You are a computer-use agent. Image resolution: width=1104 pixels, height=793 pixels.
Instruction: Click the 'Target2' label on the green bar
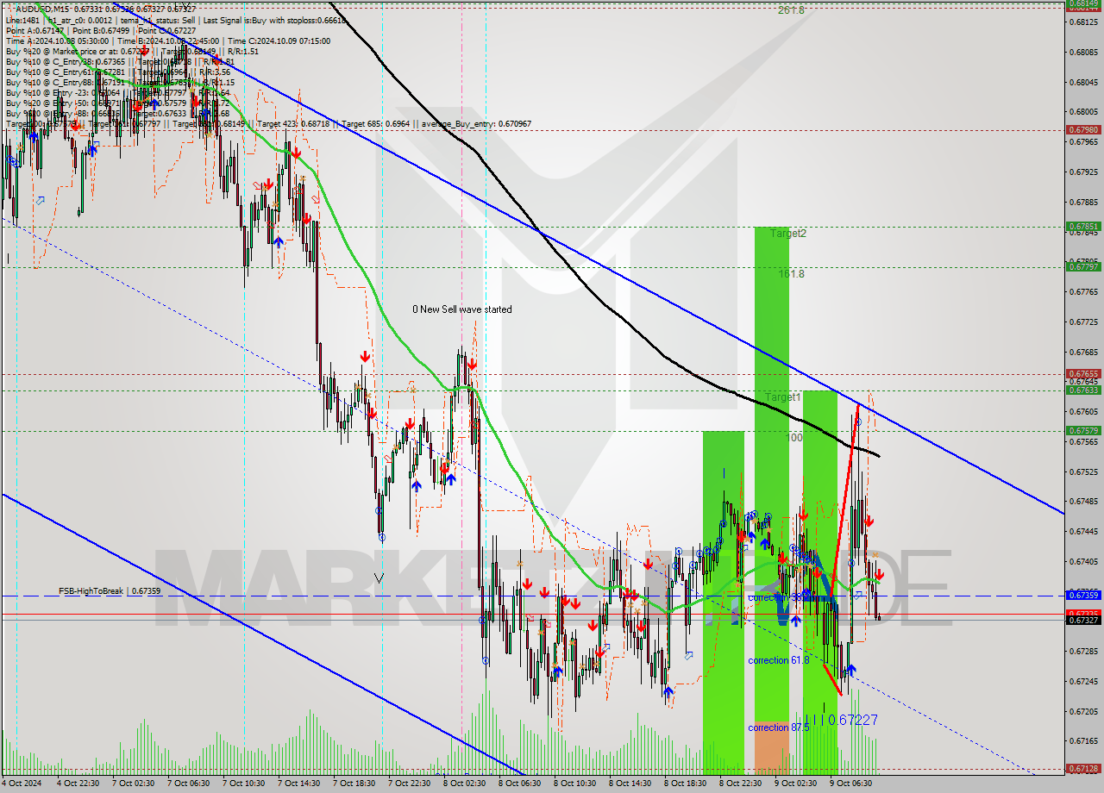[x=788, y=234]
